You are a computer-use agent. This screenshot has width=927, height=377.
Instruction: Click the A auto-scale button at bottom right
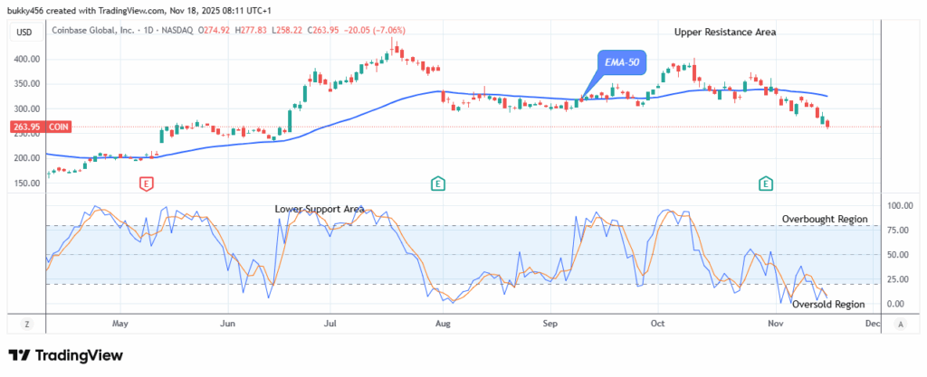pyautogui.click(x=901, y=324)
